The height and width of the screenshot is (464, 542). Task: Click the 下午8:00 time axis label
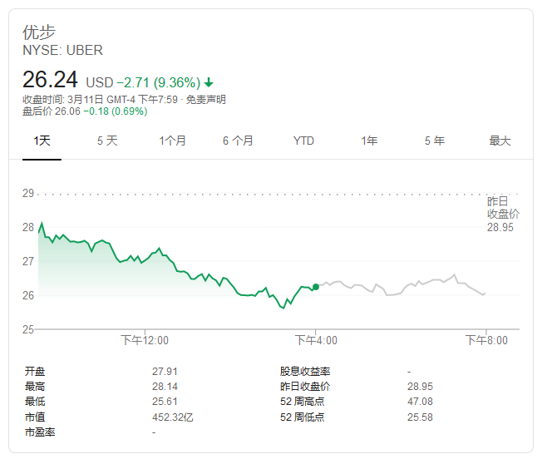(485, 340)
